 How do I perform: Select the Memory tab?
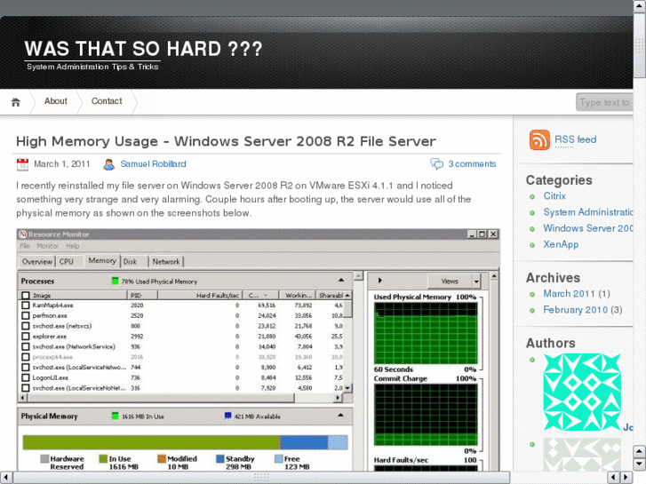[102, 261]
